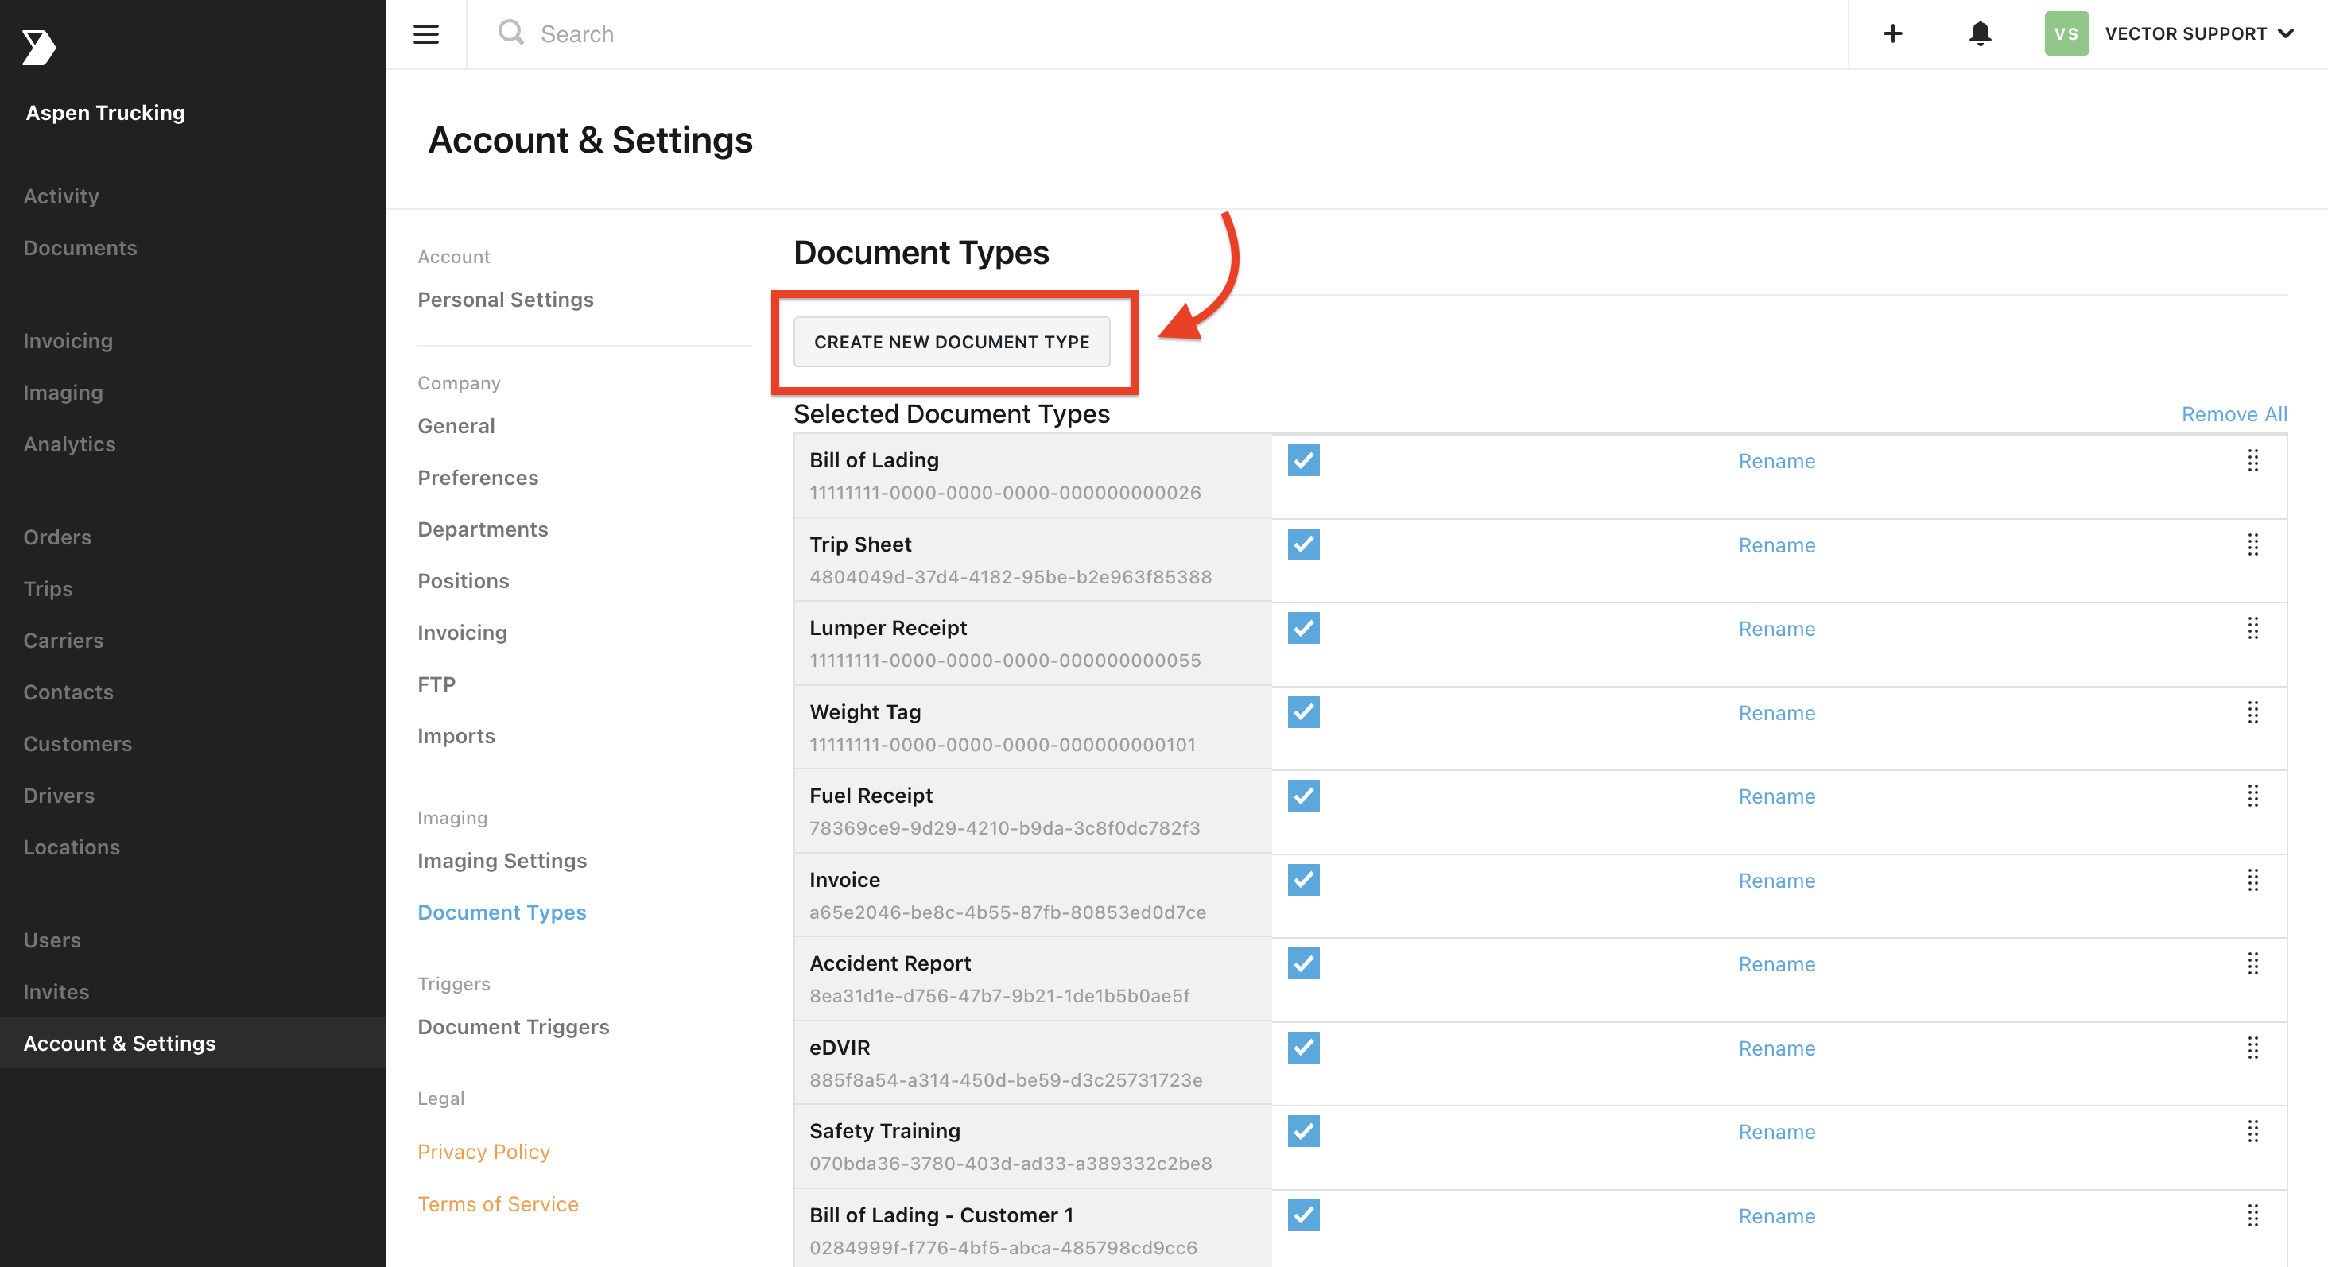
Task: Open Customers in the sidebar
Action: point(78,744)
